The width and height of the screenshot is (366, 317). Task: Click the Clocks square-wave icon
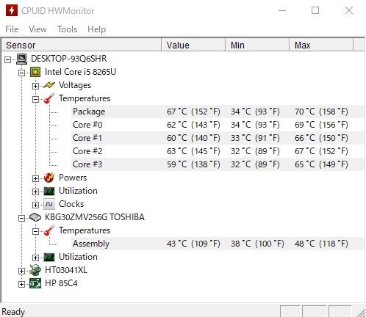tap(49, 204)
